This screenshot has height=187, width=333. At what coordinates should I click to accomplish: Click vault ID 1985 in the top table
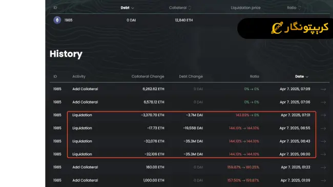[68, 20]
